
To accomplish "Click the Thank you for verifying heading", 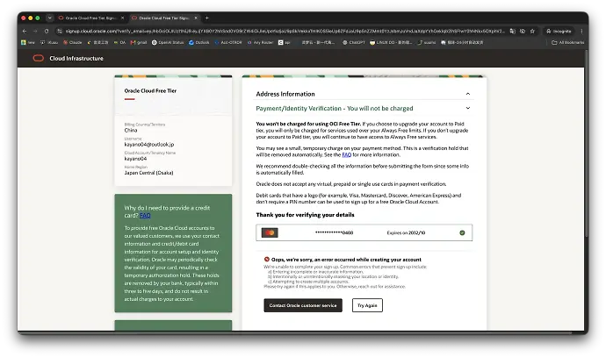I will 305,215.
